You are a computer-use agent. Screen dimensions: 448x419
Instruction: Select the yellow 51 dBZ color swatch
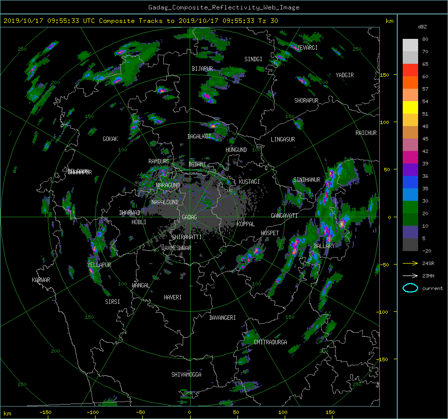410,107
